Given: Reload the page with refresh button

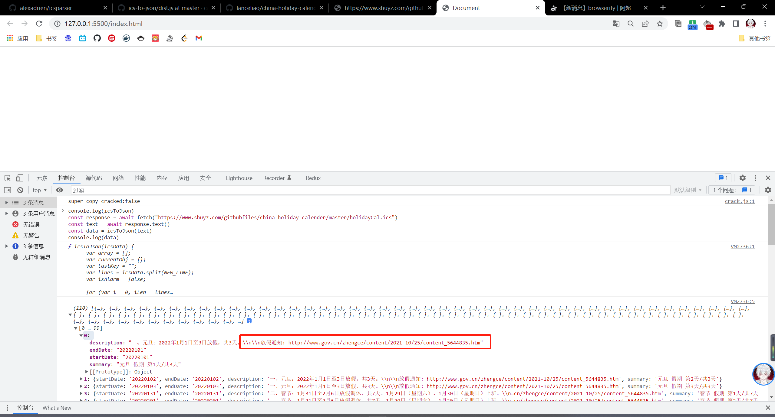Looking at the screenshot, I should 39,24.
